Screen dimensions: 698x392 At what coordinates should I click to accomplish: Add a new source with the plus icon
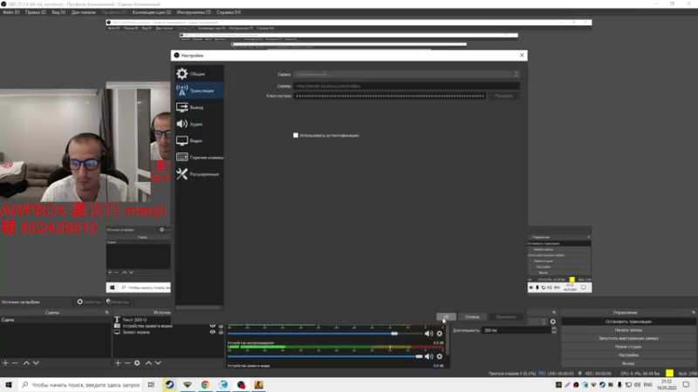point(118,363)
